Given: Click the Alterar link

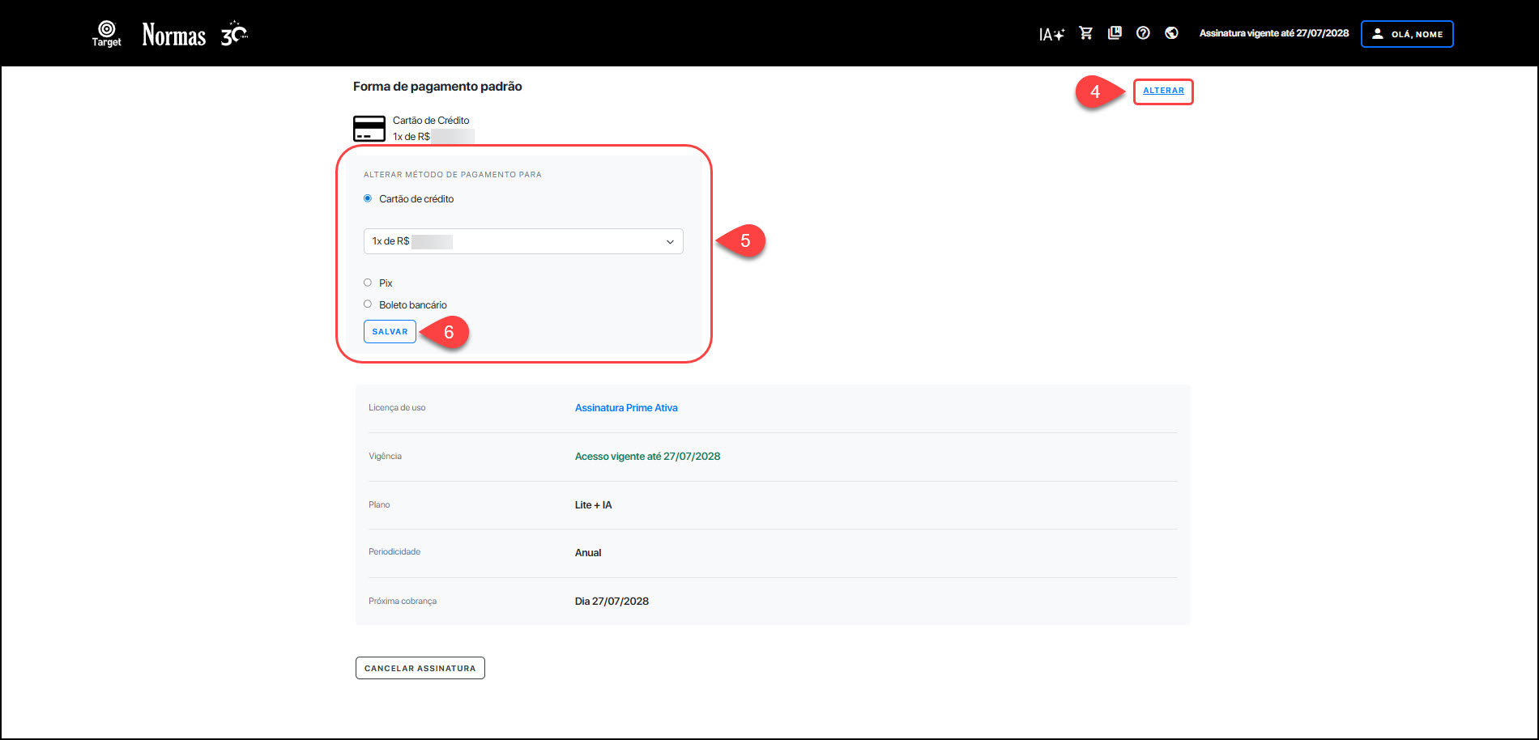Looking at the screenshot, I should [1163, 91].
